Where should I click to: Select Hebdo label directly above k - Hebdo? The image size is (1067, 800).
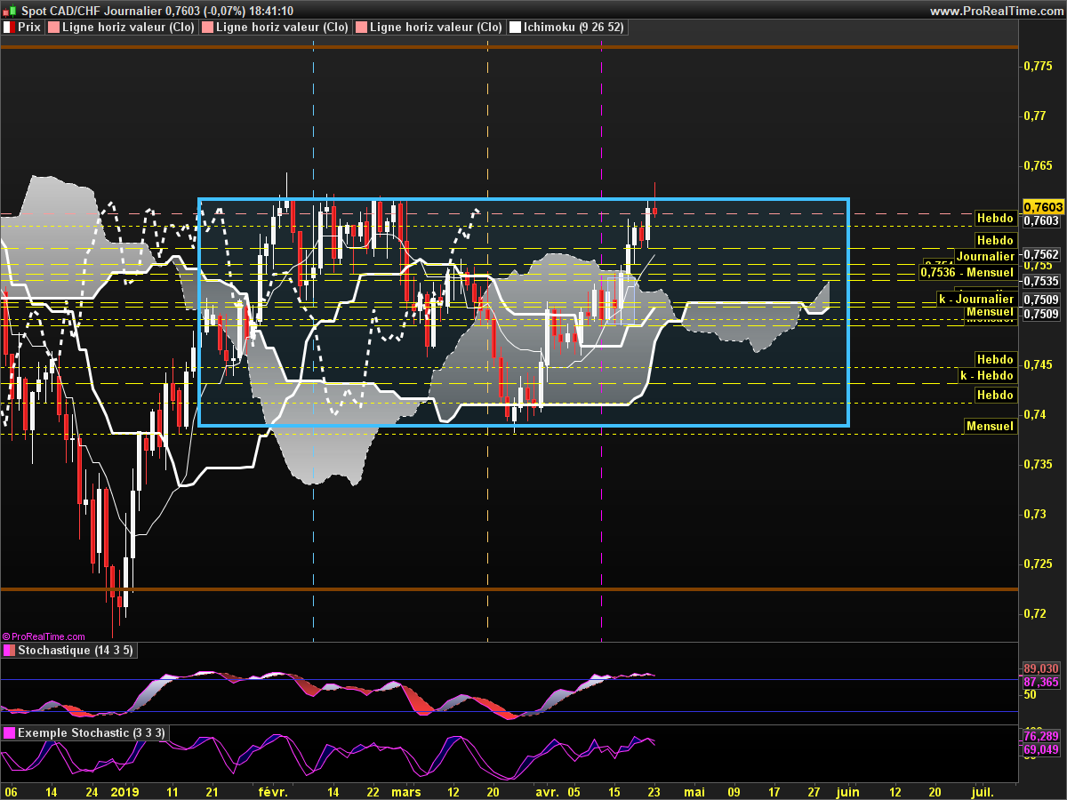pos(995,360)
